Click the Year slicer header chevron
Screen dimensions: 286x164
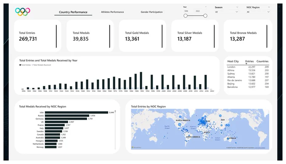(206, 7)
